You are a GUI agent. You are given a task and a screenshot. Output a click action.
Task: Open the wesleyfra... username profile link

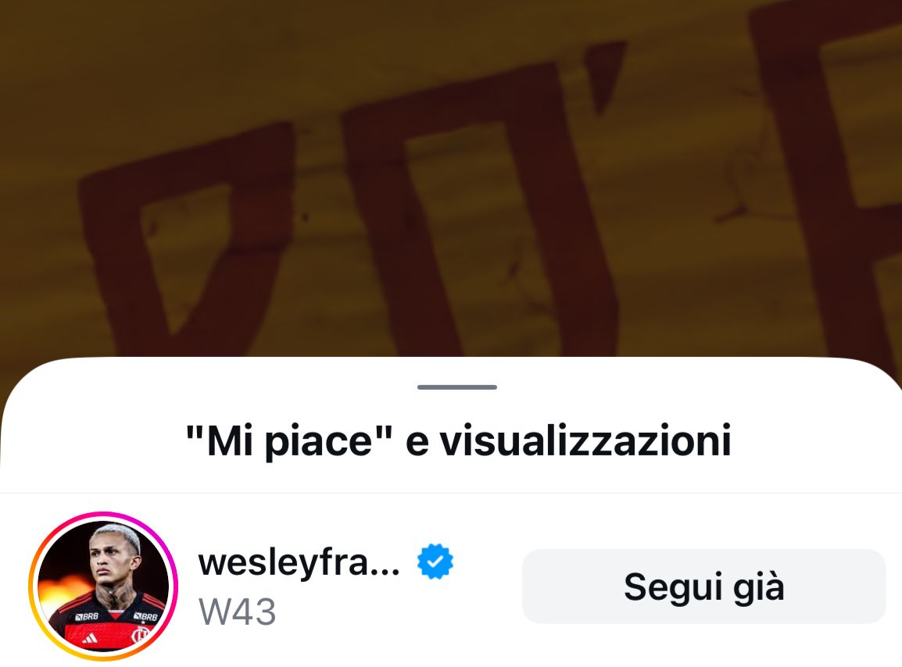tap(299, 562)
